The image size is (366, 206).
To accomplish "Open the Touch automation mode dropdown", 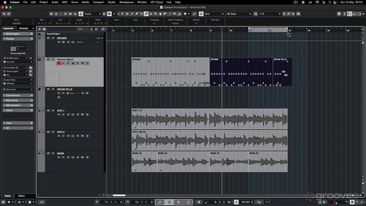I will pyautogui.click(x=93, y=14).
